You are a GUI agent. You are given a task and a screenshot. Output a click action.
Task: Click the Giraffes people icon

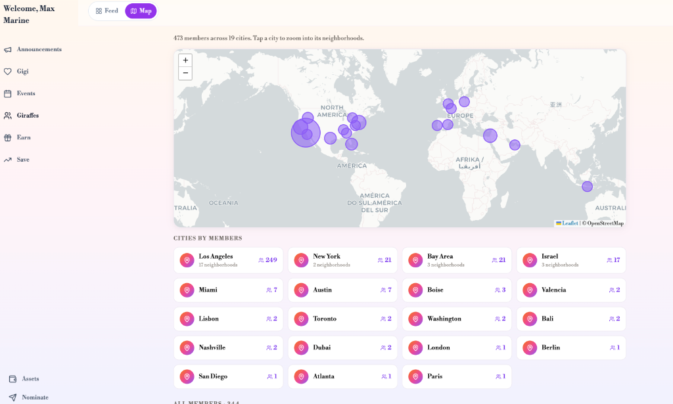point(8,116)
